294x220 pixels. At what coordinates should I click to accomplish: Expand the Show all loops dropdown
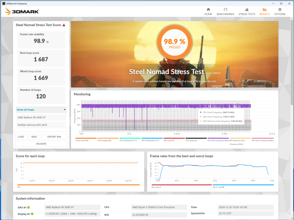coord(41,109)
